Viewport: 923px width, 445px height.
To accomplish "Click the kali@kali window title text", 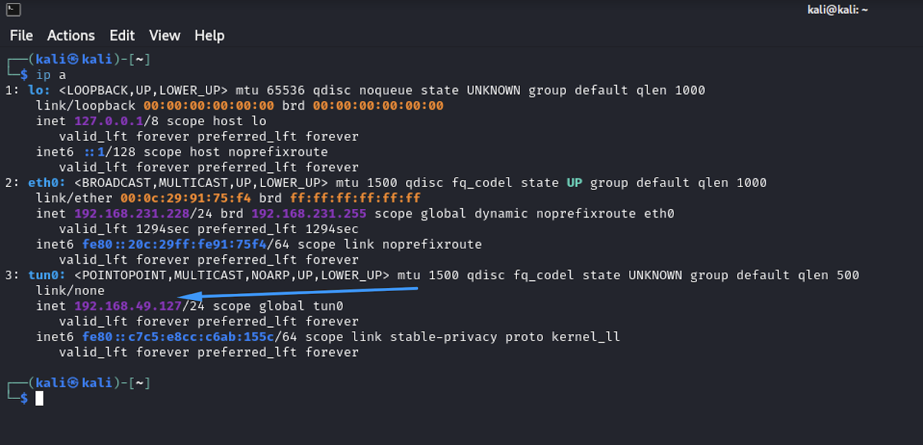I will (x=838, y=10).
